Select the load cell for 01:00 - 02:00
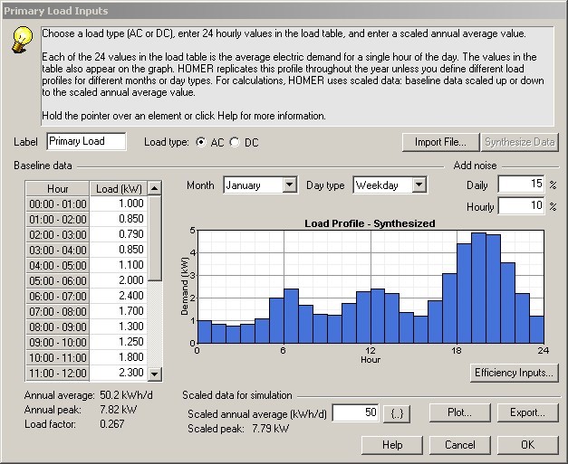The width and height of the screenshot is (568, 464). point(119,219)
